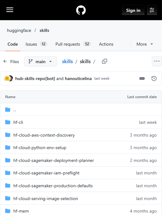Go to GitHub homepage via Octocat logo
Viewport: 162px width, 216px height.
[81, 10]
